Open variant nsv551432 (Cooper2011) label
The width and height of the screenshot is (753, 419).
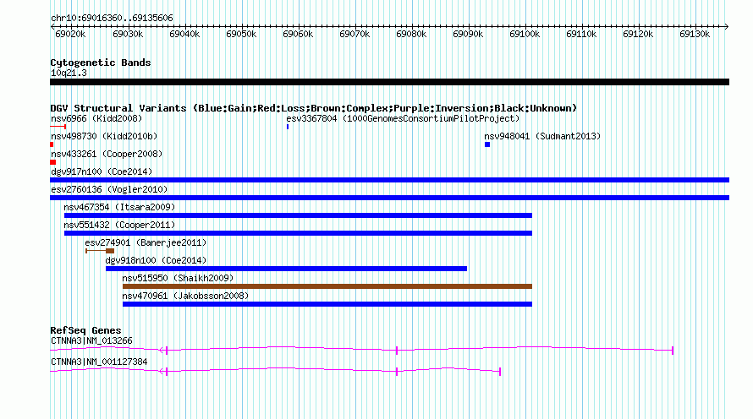pos(119,225)
